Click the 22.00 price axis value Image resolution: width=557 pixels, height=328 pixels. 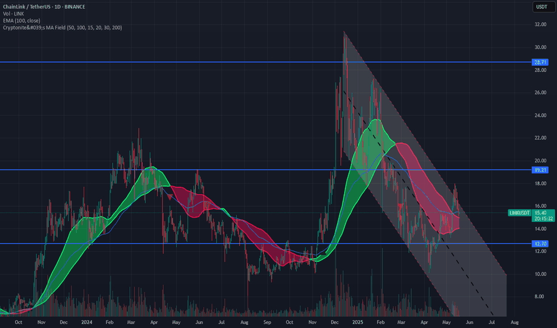point(540,138)
